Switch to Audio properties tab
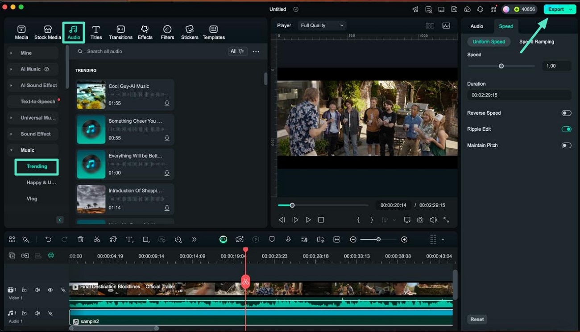The image size is (580, 332). [476, 26]
